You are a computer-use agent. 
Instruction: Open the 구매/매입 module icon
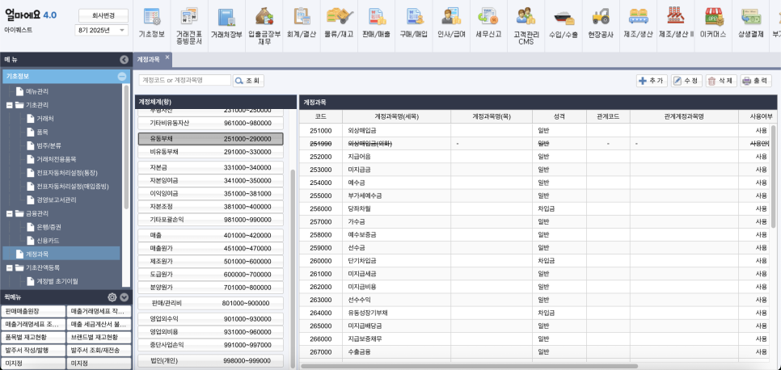(414, 23)
